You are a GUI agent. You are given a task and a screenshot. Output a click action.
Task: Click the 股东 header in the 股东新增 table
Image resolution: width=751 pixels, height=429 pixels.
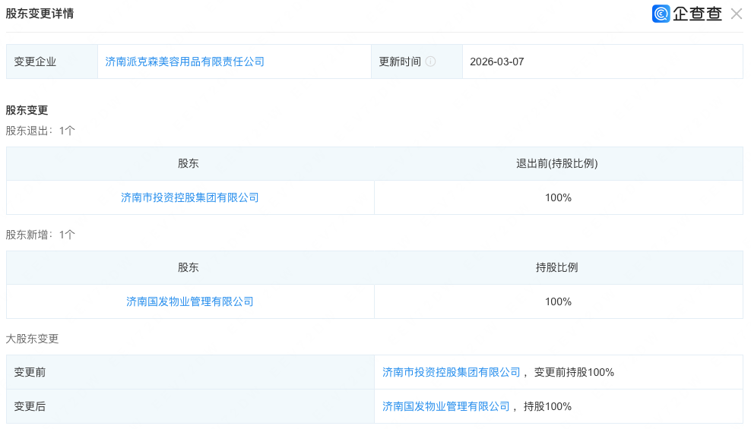click(x=189, y=267)
